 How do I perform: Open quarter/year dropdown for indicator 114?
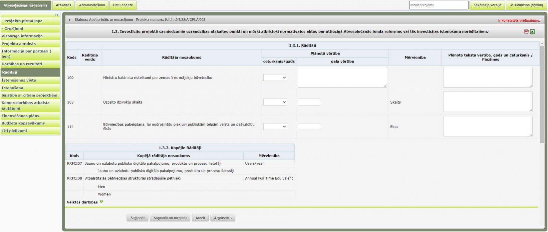click(275, 126)
